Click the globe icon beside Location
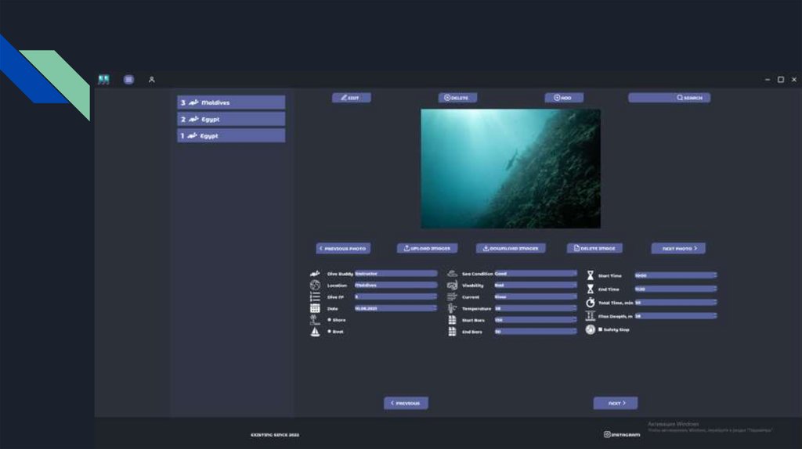The height and width of the screenshot is (449, 802). tap(315, 285)
